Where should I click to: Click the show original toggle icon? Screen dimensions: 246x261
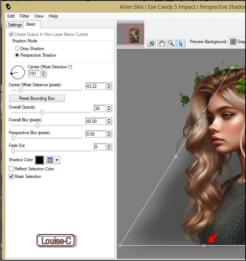pos(151,43)
